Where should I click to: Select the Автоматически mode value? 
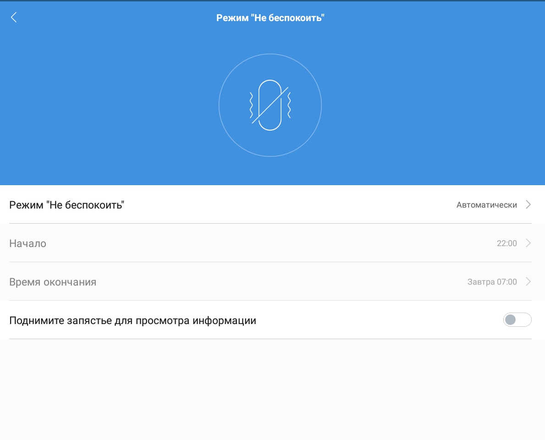[x=486, y=205]
